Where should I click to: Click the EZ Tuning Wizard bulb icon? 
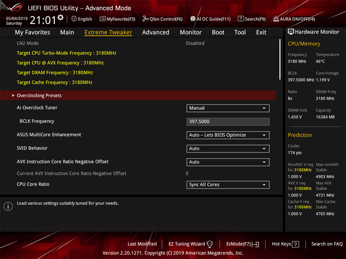pyautogui.click(x=210, y=244)
